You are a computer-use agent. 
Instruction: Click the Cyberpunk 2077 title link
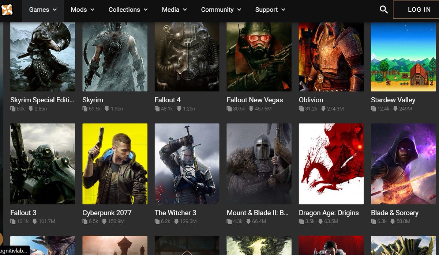107,213
